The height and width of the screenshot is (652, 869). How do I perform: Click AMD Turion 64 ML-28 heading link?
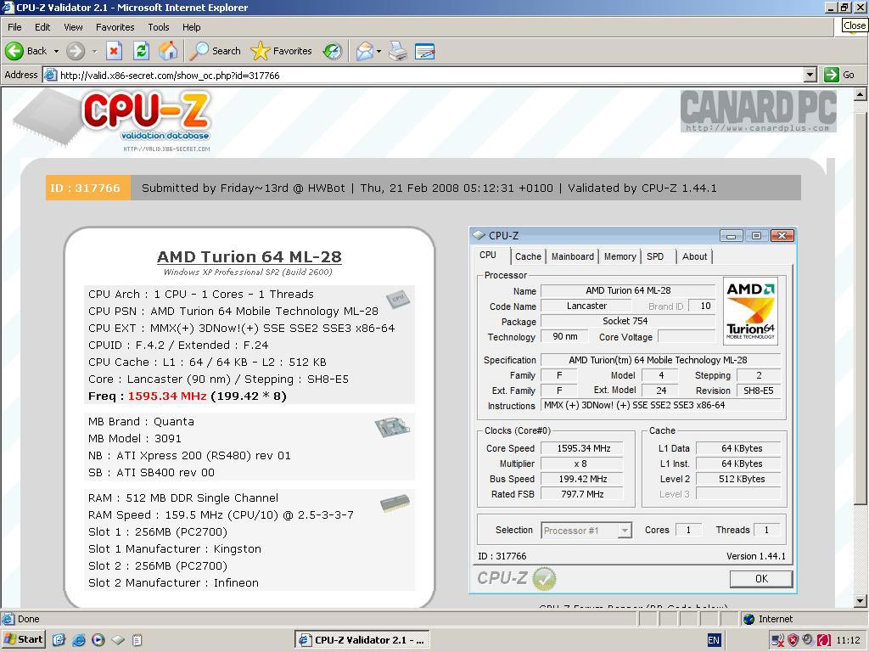click(249, 256)
